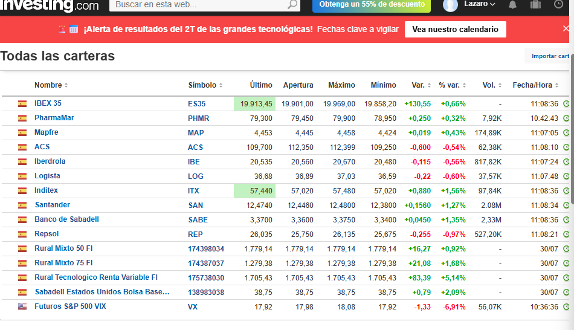Click the search magnifier icon

[x=292, y=5]
